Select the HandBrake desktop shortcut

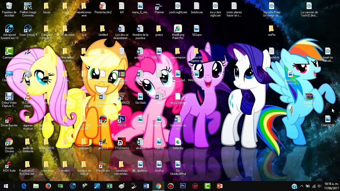103,167
